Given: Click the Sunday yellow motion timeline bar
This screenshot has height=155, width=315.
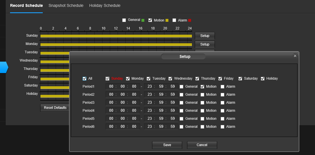Looking at the screenshot, I should point(116,36).
